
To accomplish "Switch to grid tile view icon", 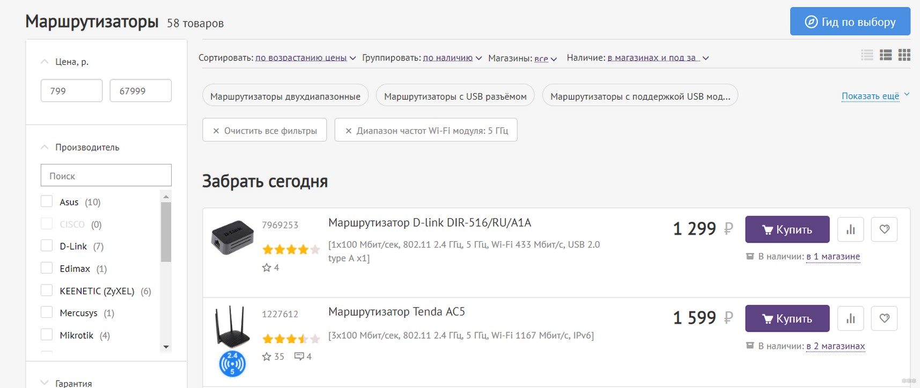I will (904, 55).
